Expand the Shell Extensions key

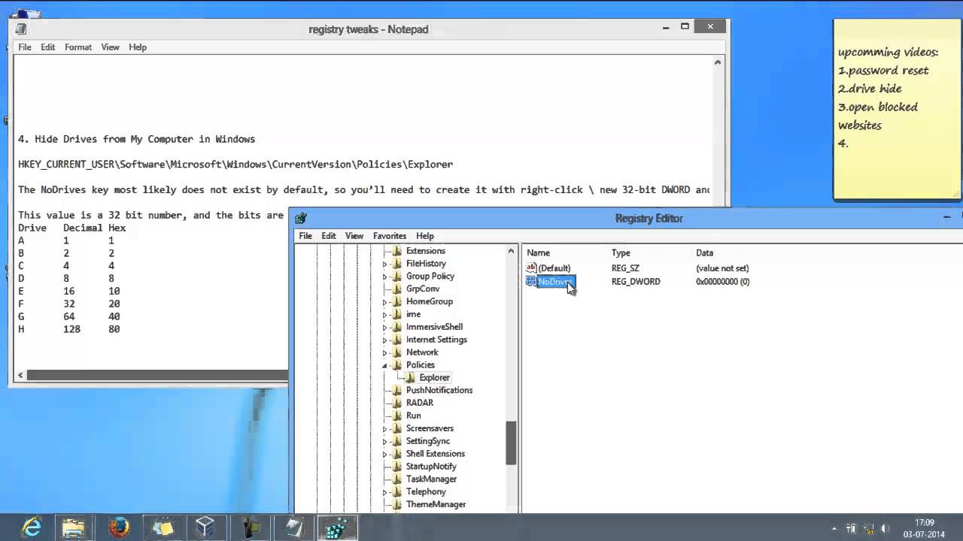384,454
